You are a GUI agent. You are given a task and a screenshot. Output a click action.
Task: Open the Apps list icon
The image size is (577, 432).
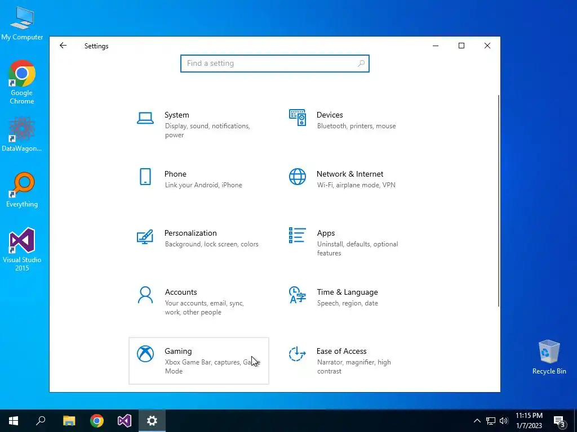(298, 236)
